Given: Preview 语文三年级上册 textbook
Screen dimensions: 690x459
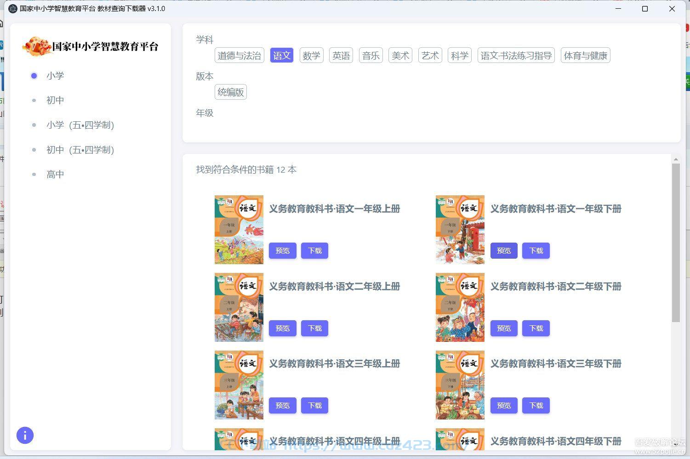Looking at the screenshot, I should pyautogui.click(x=282, y=405).
